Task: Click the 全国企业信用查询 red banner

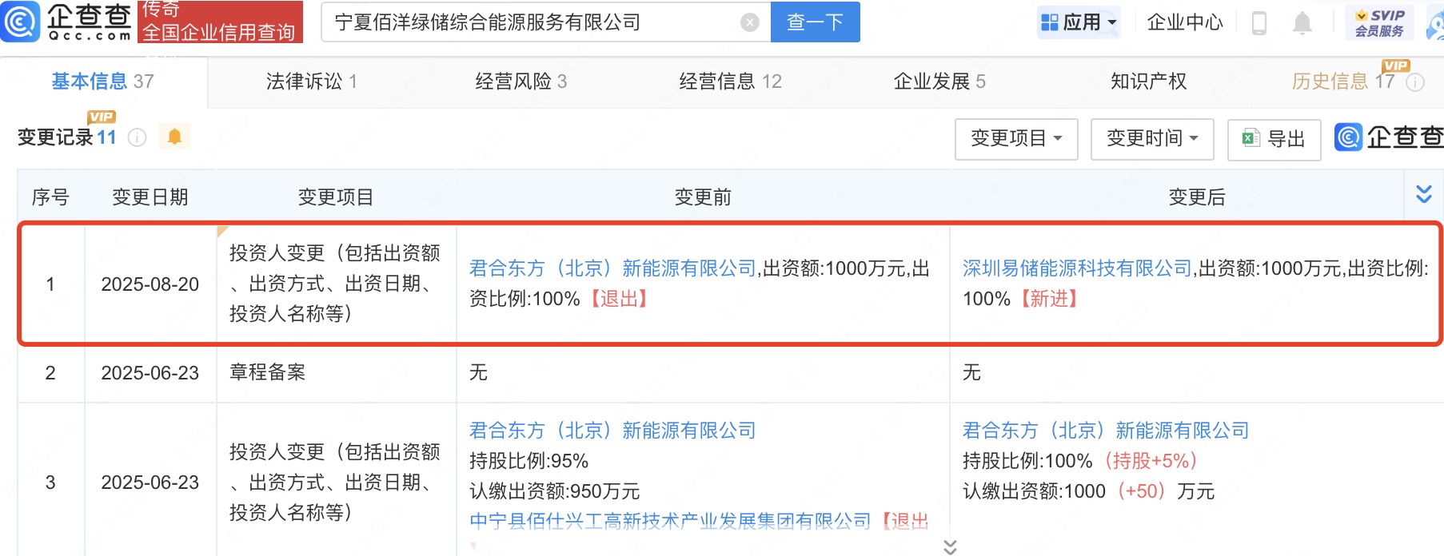Action: [x=220, y=22]
